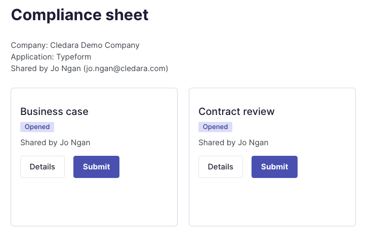Submit the Business case section
The image size is (373, 239).
coord(96,167)
